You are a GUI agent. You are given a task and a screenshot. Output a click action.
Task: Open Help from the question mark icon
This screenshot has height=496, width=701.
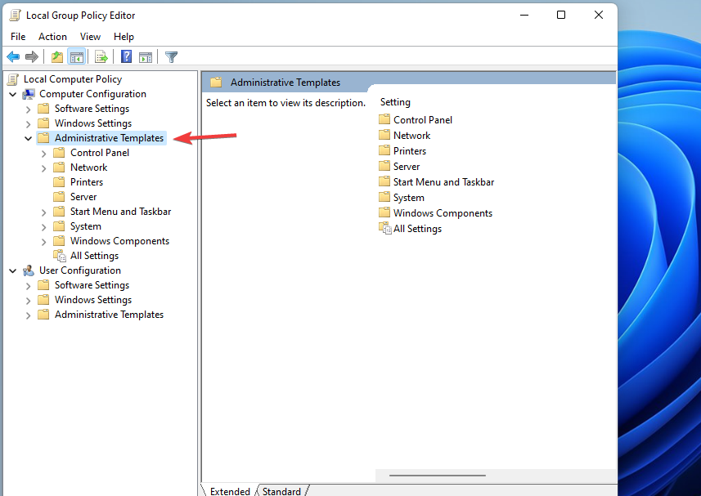tap(127, 56)
